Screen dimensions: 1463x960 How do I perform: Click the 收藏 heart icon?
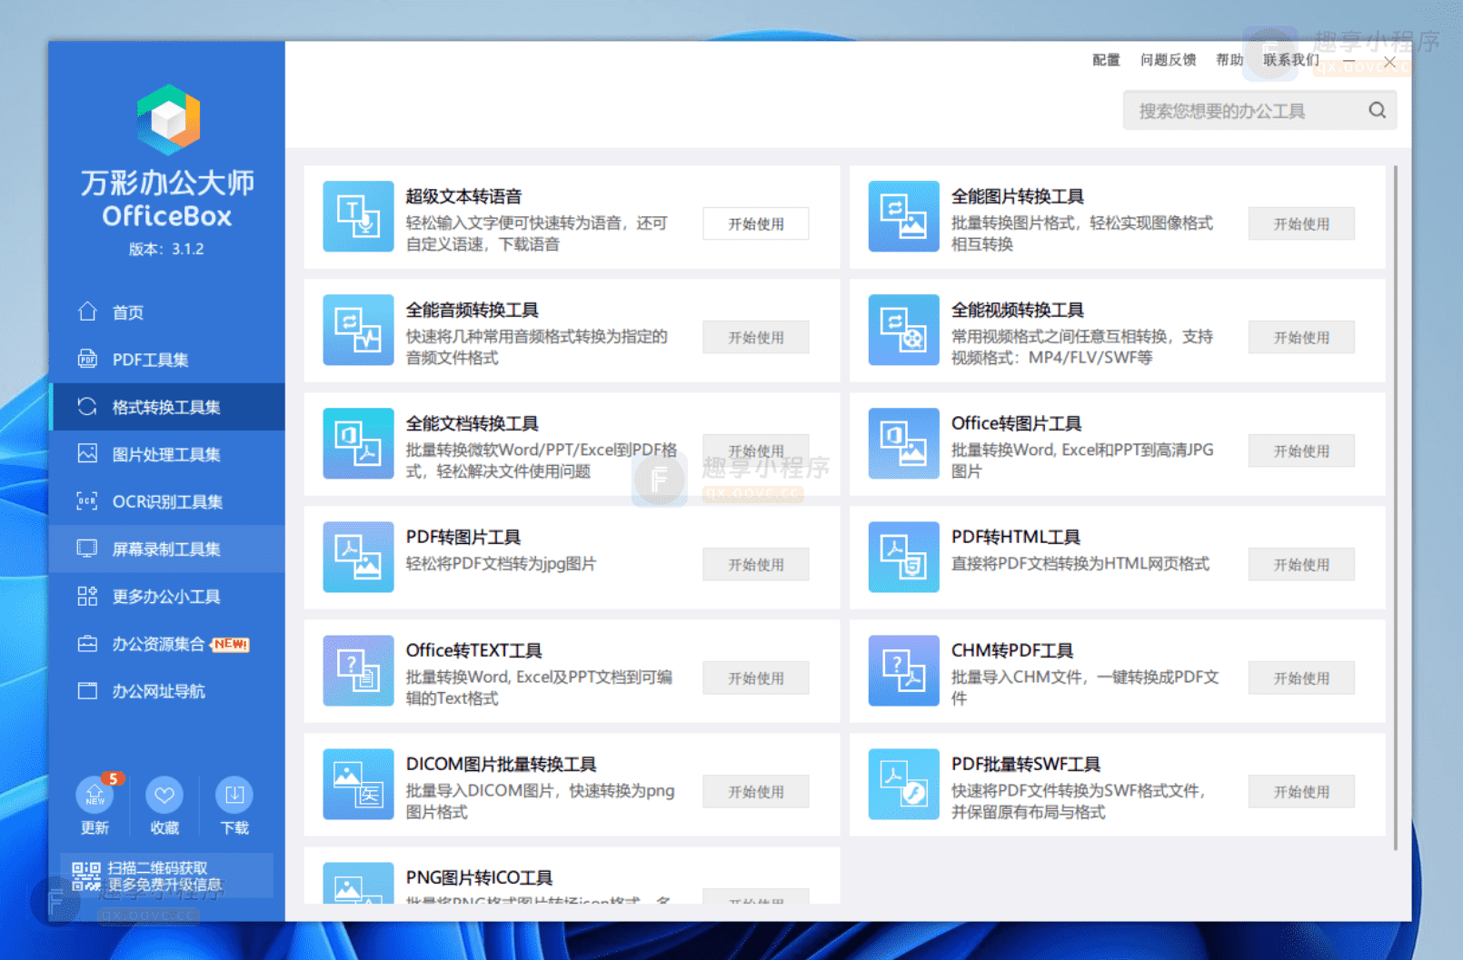pos(164,796)
